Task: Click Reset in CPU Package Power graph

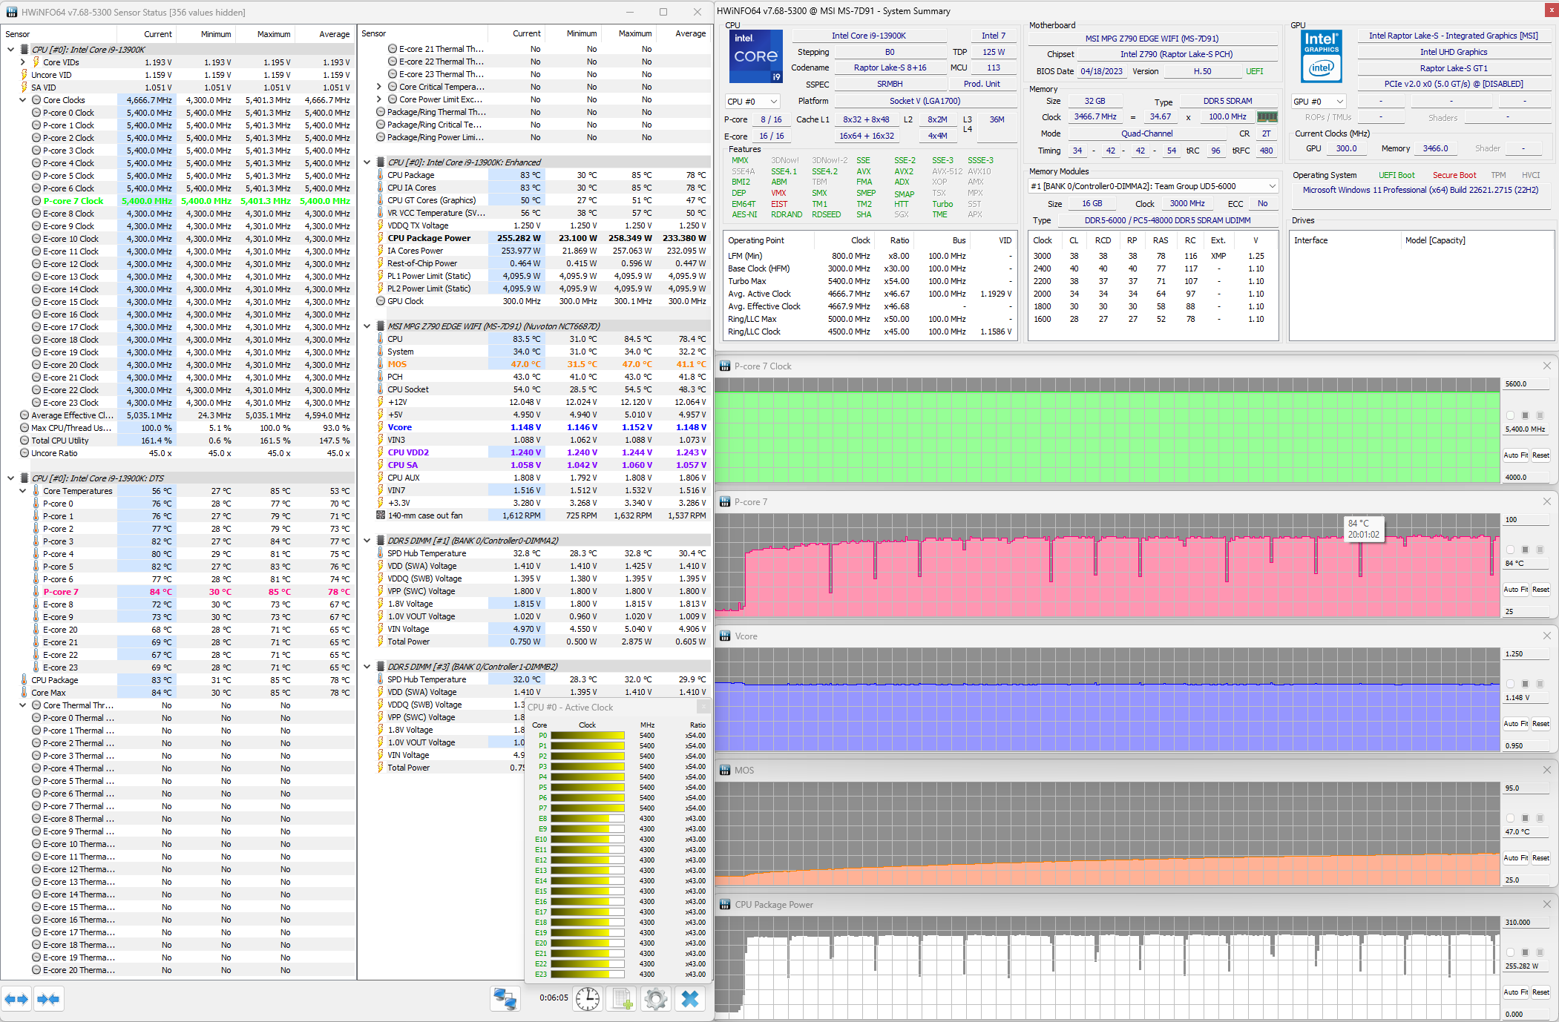Action: coord(1540,992)
